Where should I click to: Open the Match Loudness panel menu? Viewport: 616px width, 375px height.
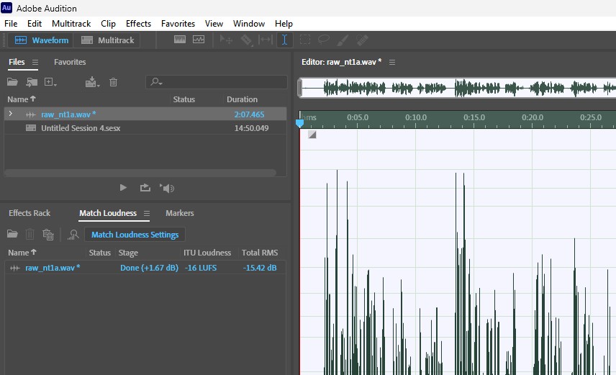pos(147,214)
